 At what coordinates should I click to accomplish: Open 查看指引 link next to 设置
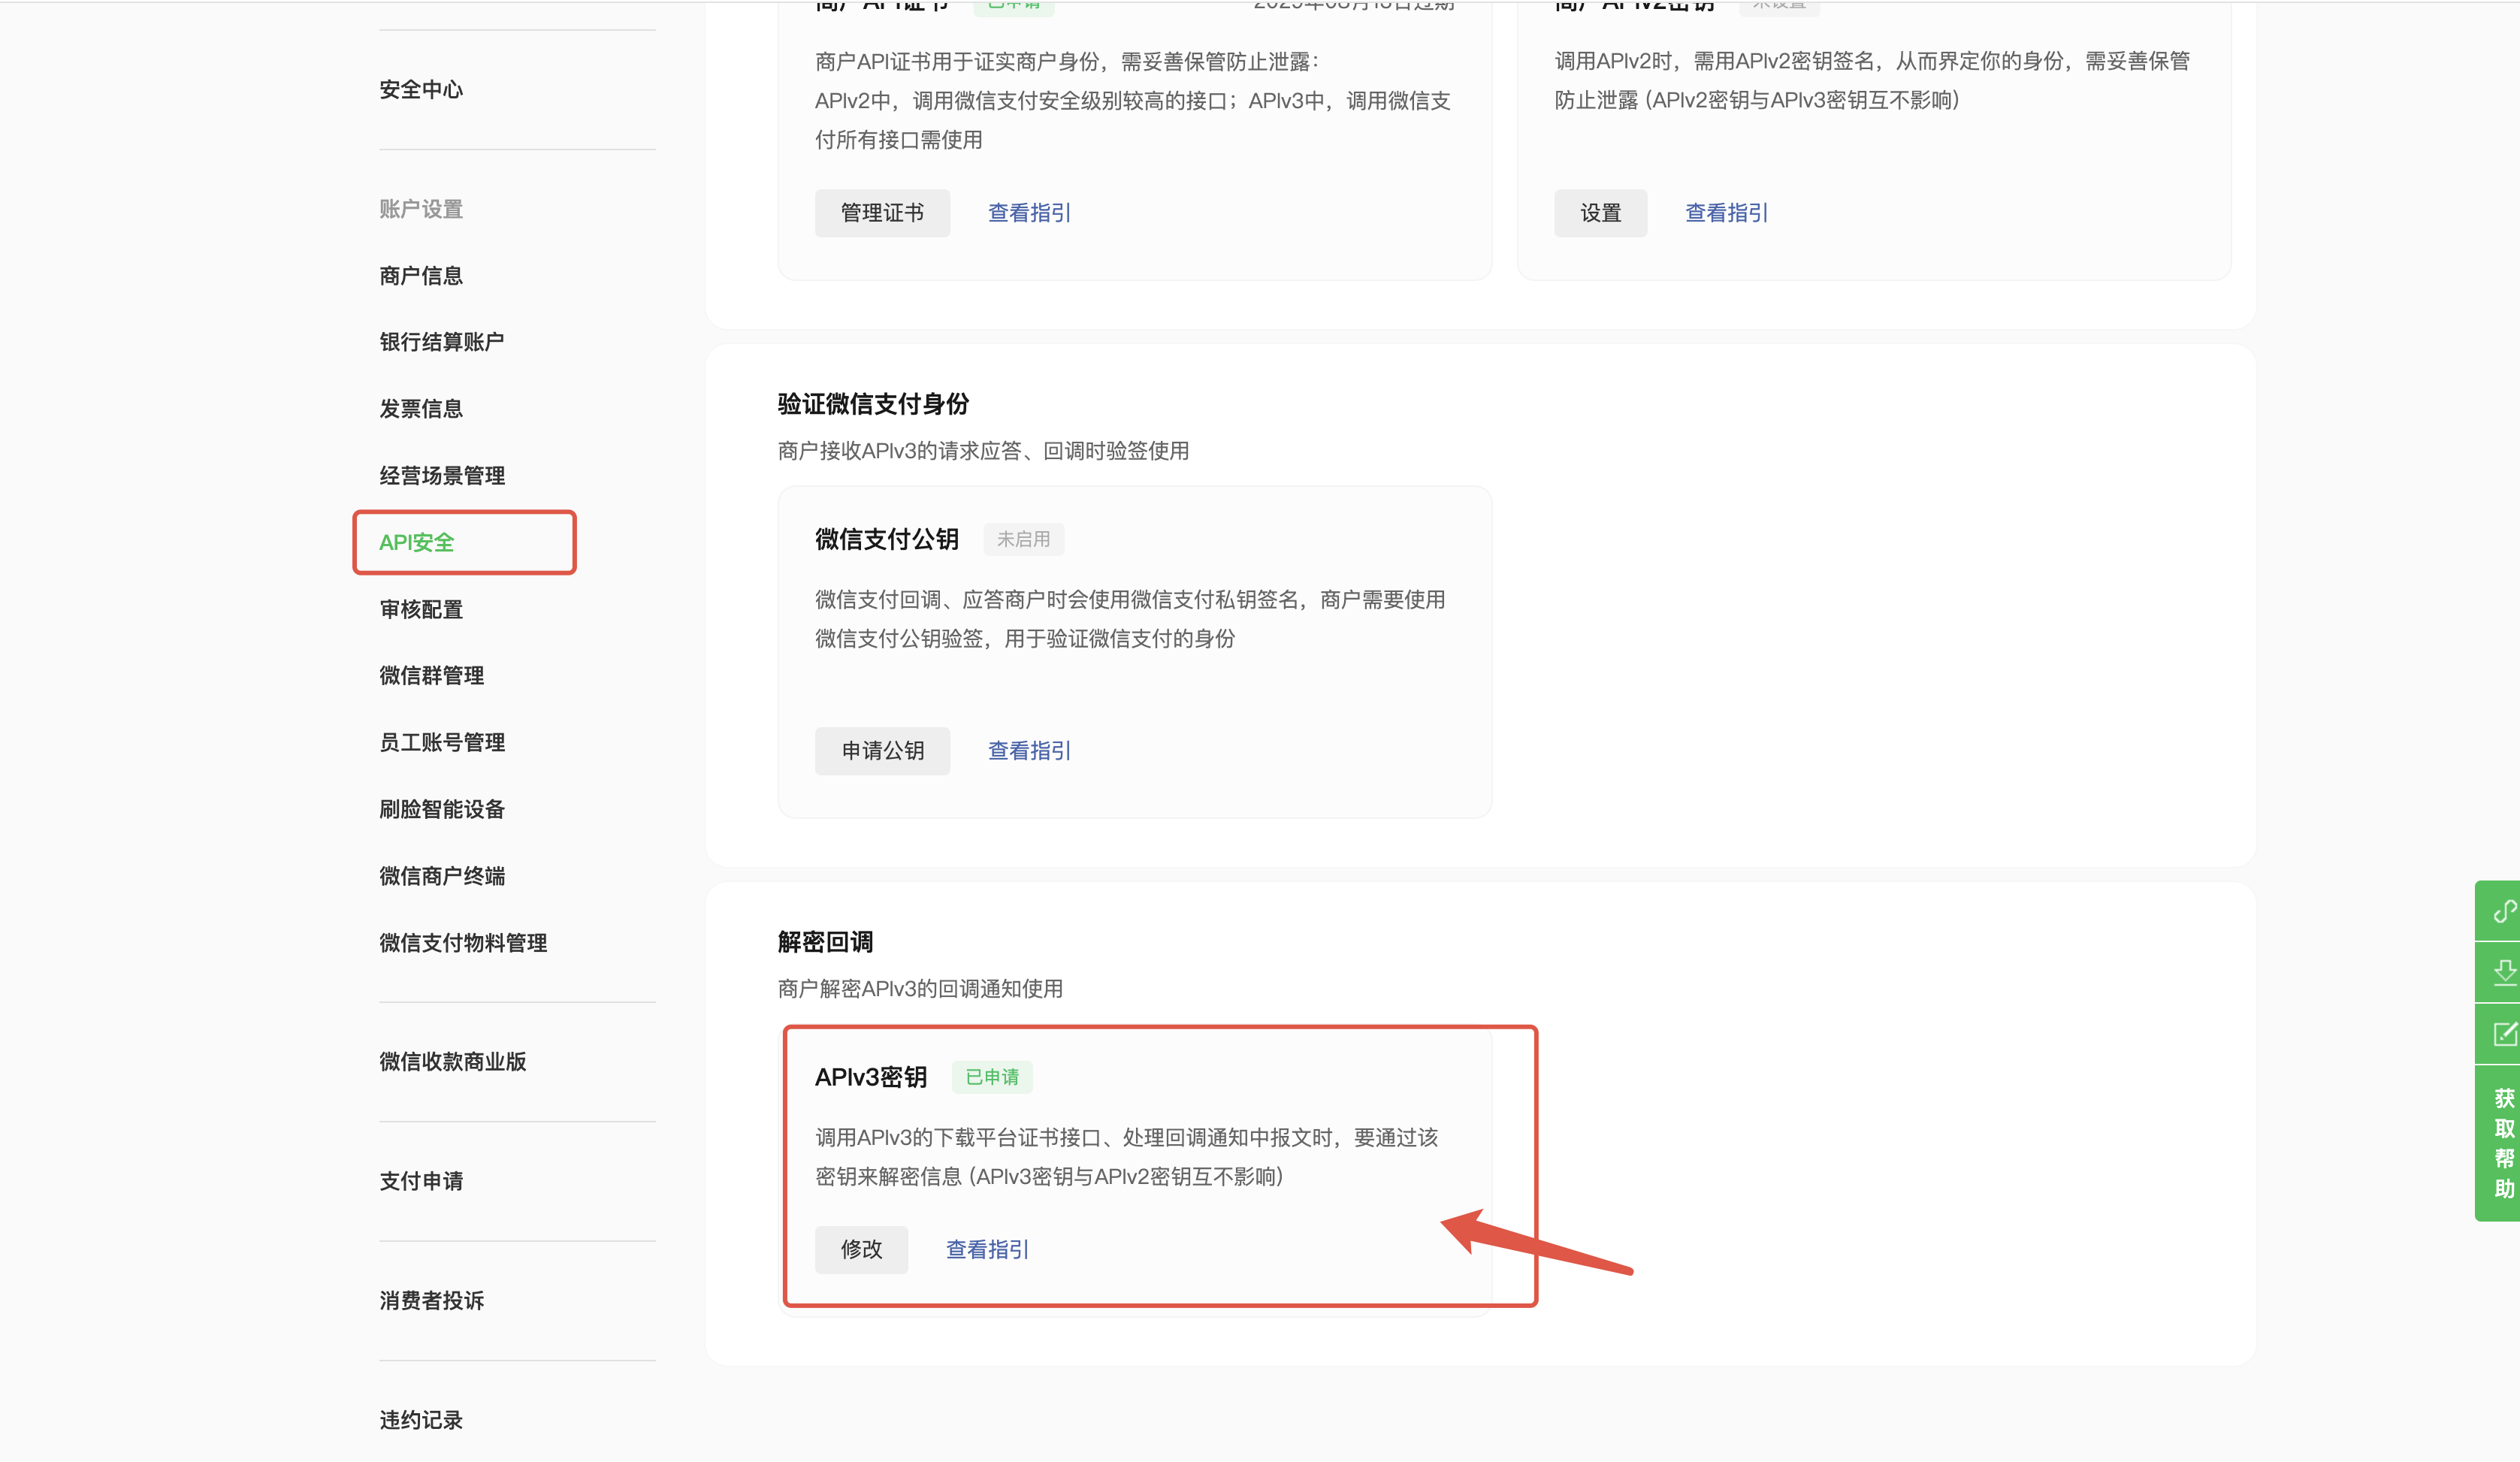(1726, 213)
